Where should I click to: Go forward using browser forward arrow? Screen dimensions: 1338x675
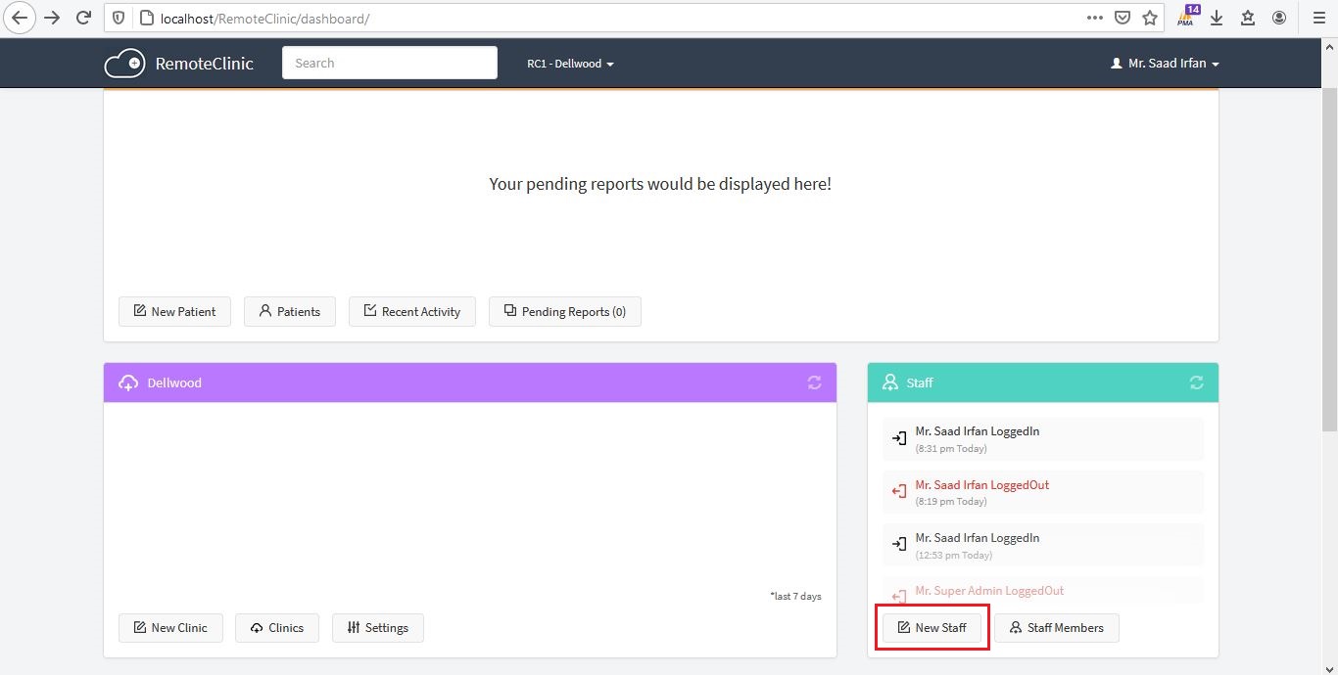tap(52, 18)
